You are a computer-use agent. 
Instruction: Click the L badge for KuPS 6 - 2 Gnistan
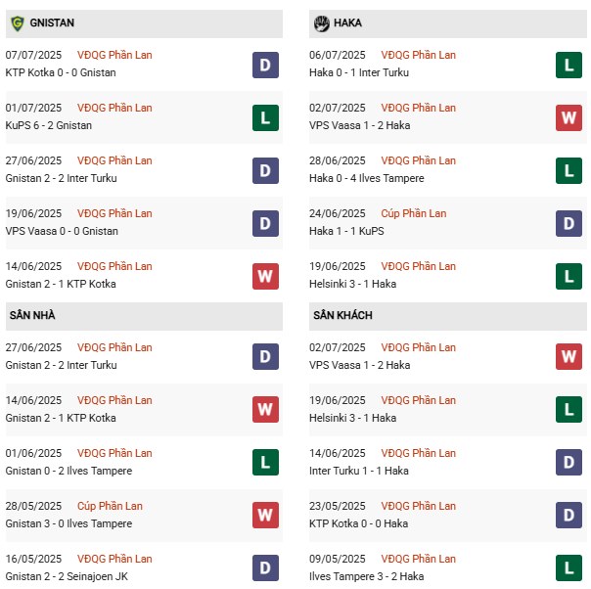point(265,117)
